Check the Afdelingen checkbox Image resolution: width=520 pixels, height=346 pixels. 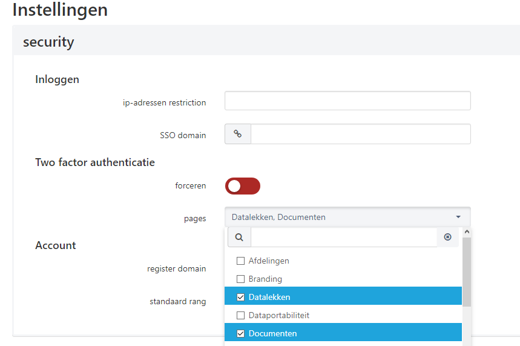click(x=241, y=261)
